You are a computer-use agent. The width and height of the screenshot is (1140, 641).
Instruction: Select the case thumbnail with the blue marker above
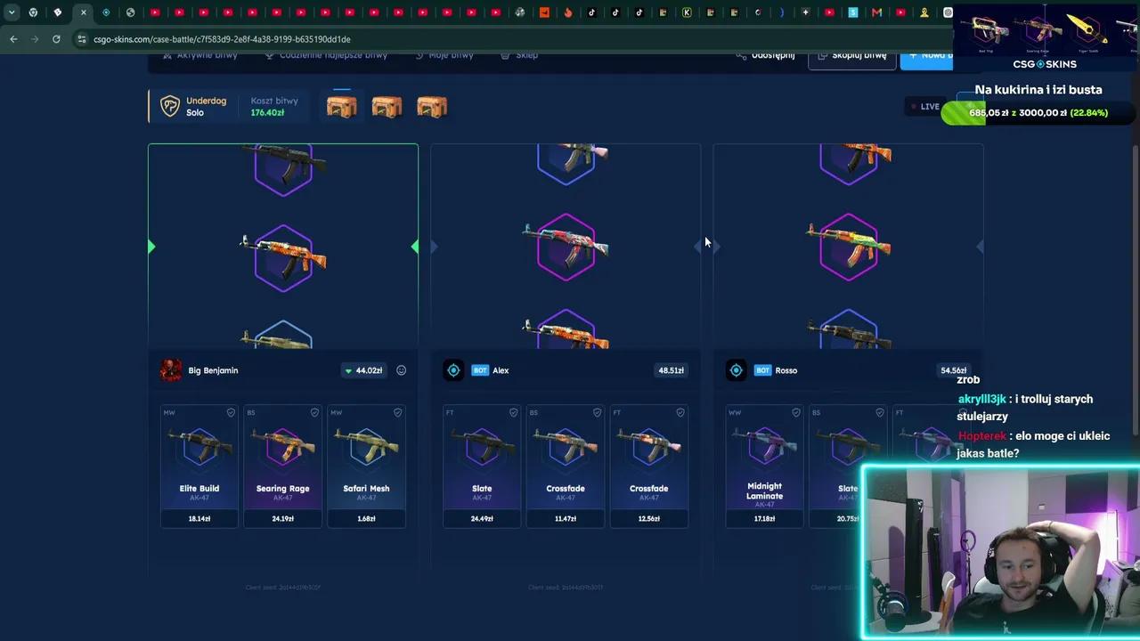(341, 107)
